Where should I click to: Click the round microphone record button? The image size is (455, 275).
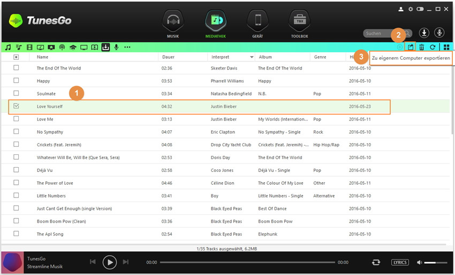(439, 33)
